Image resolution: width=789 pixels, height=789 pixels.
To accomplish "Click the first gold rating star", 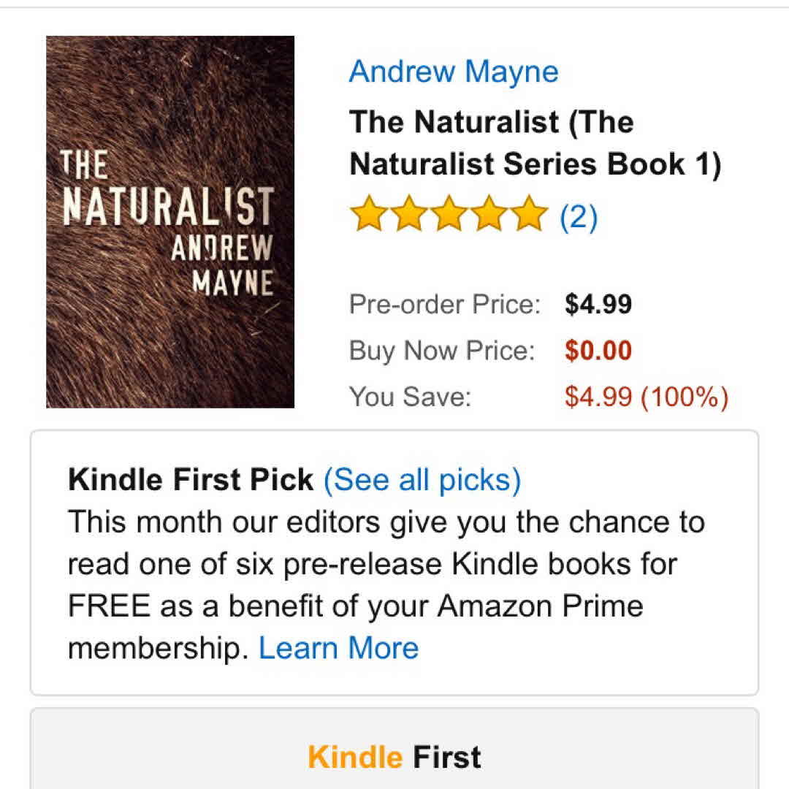I will 369,213.
